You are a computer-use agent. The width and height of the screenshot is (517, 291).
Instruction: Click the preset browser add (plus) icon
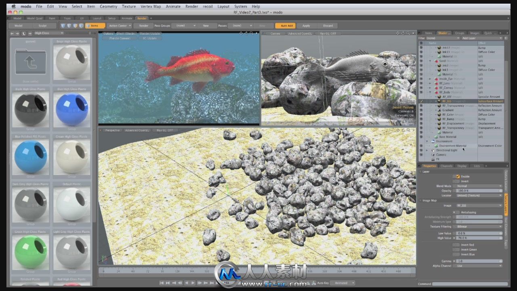tap(30, 33)
